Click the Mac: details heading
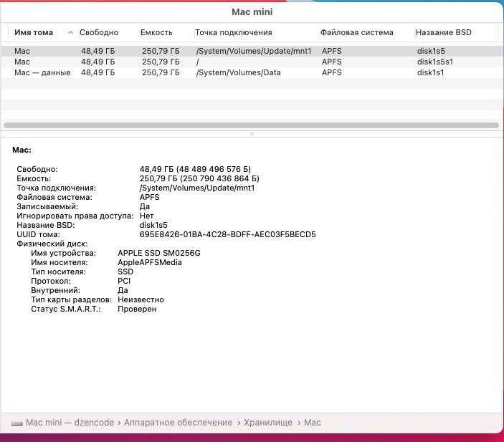 pos(22,150)
